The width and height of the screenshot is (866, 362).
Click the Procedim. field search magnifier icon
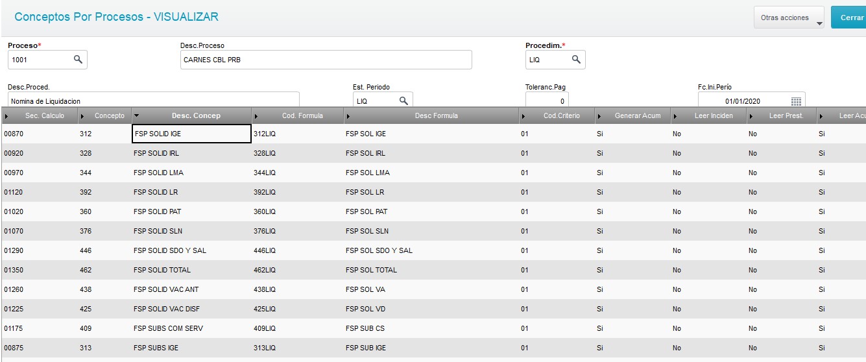[576, 59]
